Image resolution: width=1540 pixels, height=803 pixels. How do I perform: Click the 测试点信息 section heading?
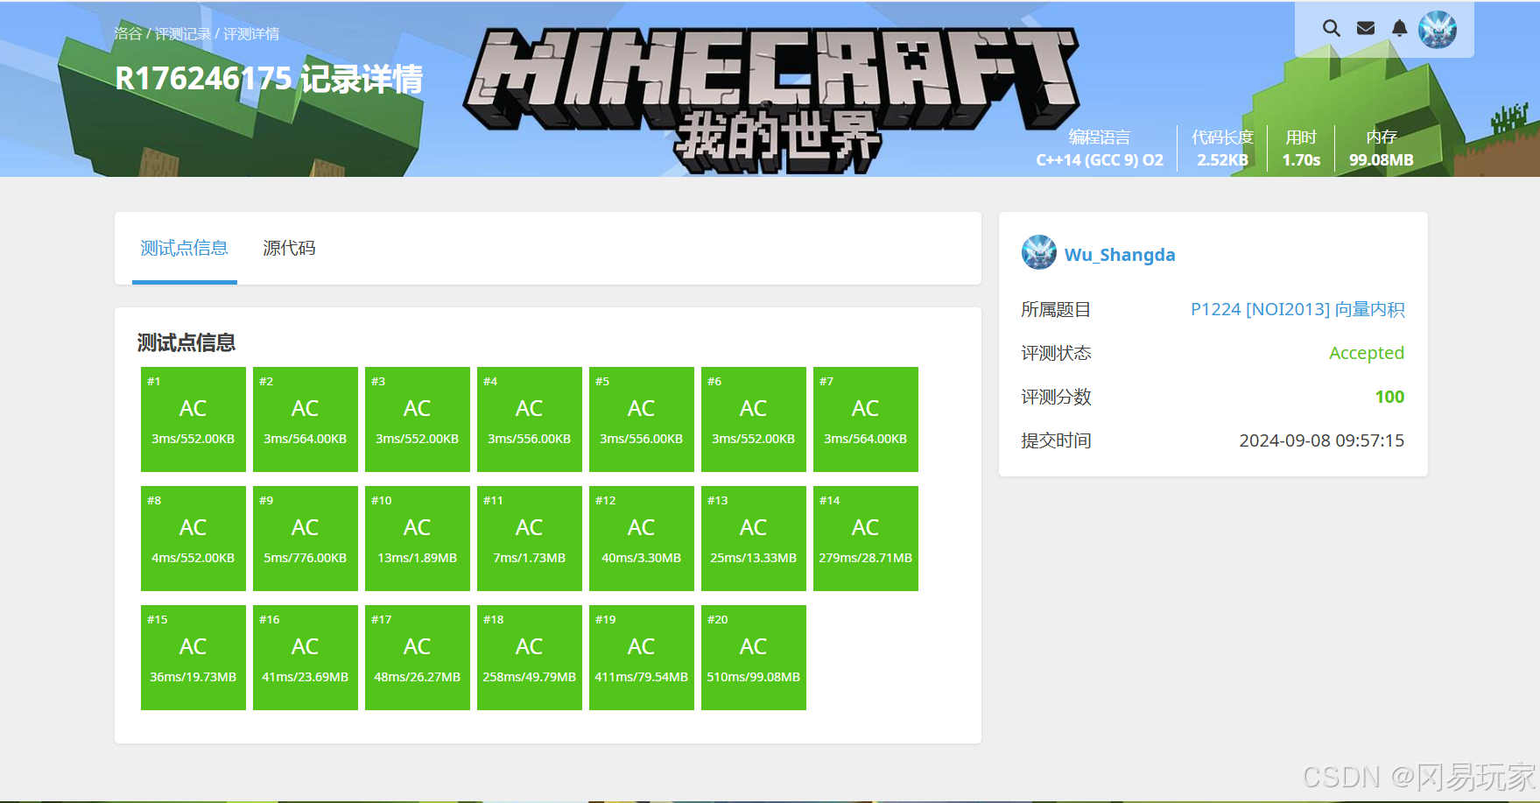[x=186, y=342]
